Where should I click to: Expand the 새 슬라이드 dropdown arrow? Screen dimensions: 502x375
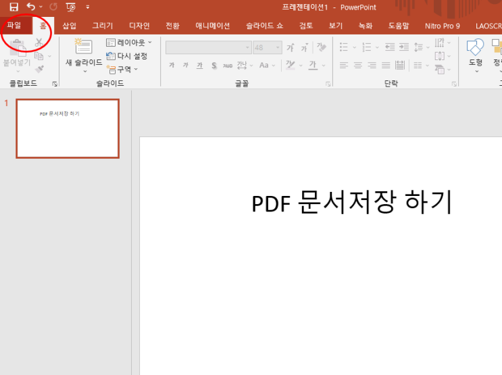85,71
